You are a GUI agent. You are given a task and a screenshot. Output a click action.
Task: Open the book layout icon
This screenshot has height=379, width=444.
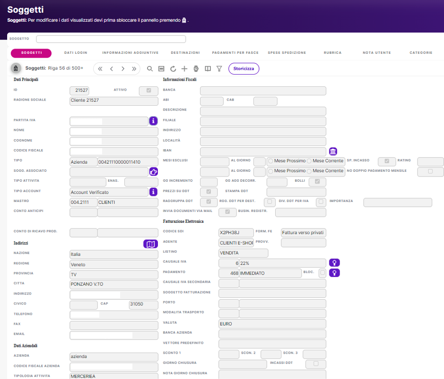pyautogui.click(x=208, y=69)
